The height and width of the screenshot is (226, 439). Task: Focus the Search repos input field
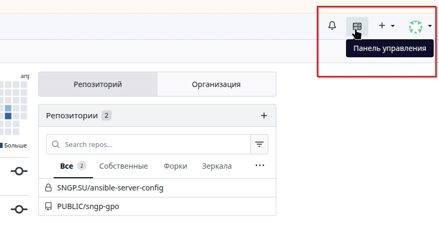(148, 144)
